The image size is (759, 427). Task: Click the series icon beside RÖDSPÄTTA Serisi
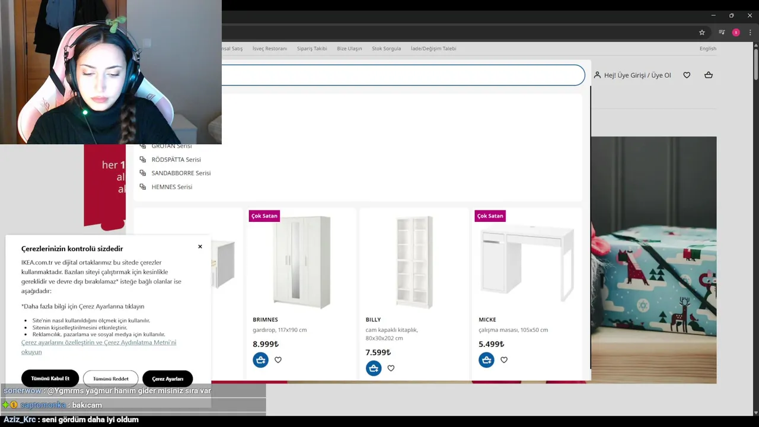pos(142,160)
